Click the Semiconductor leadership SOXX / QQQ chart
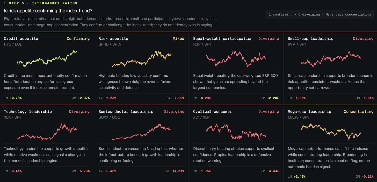 point(141,132)
